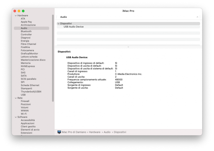Viewport: 214px width, 151px height.
Task: Select Thunderbolt/USB4 in the sidebar
Action: (x=31, y=91)
